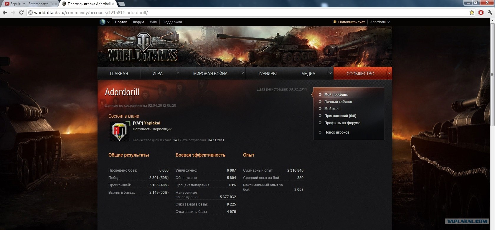Open a new tab with the new-tab button

pyautogui.click(x=122, y=4)
